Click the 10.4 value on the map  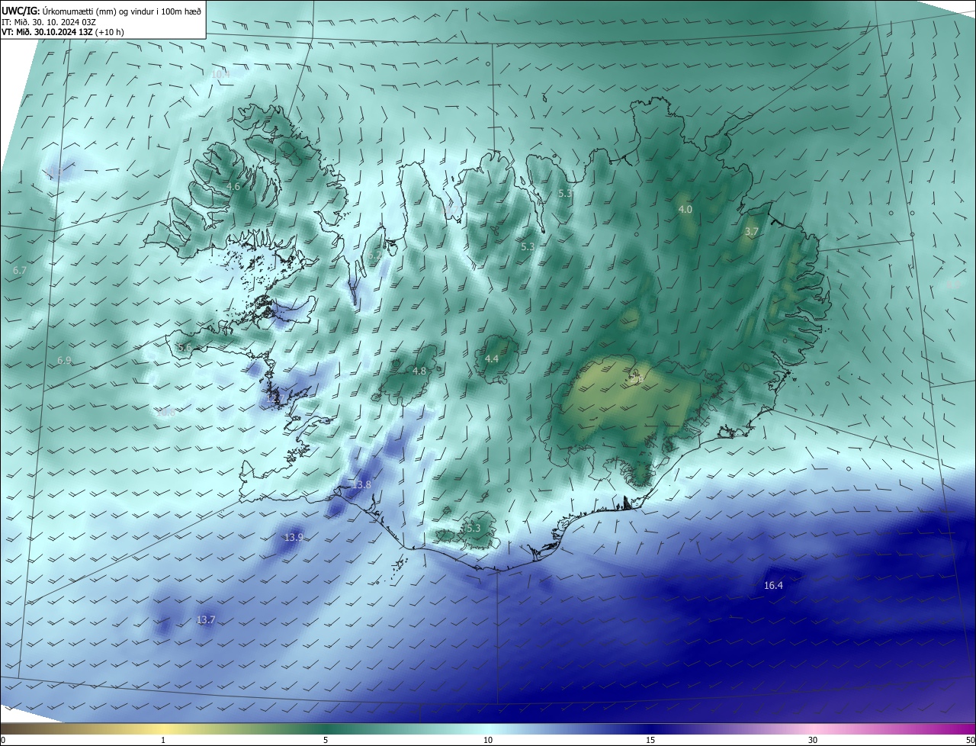(x=220, y=74)
